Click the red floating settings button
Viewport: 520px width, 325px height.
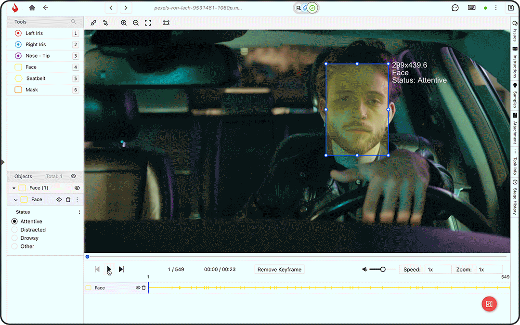(489, 304)
